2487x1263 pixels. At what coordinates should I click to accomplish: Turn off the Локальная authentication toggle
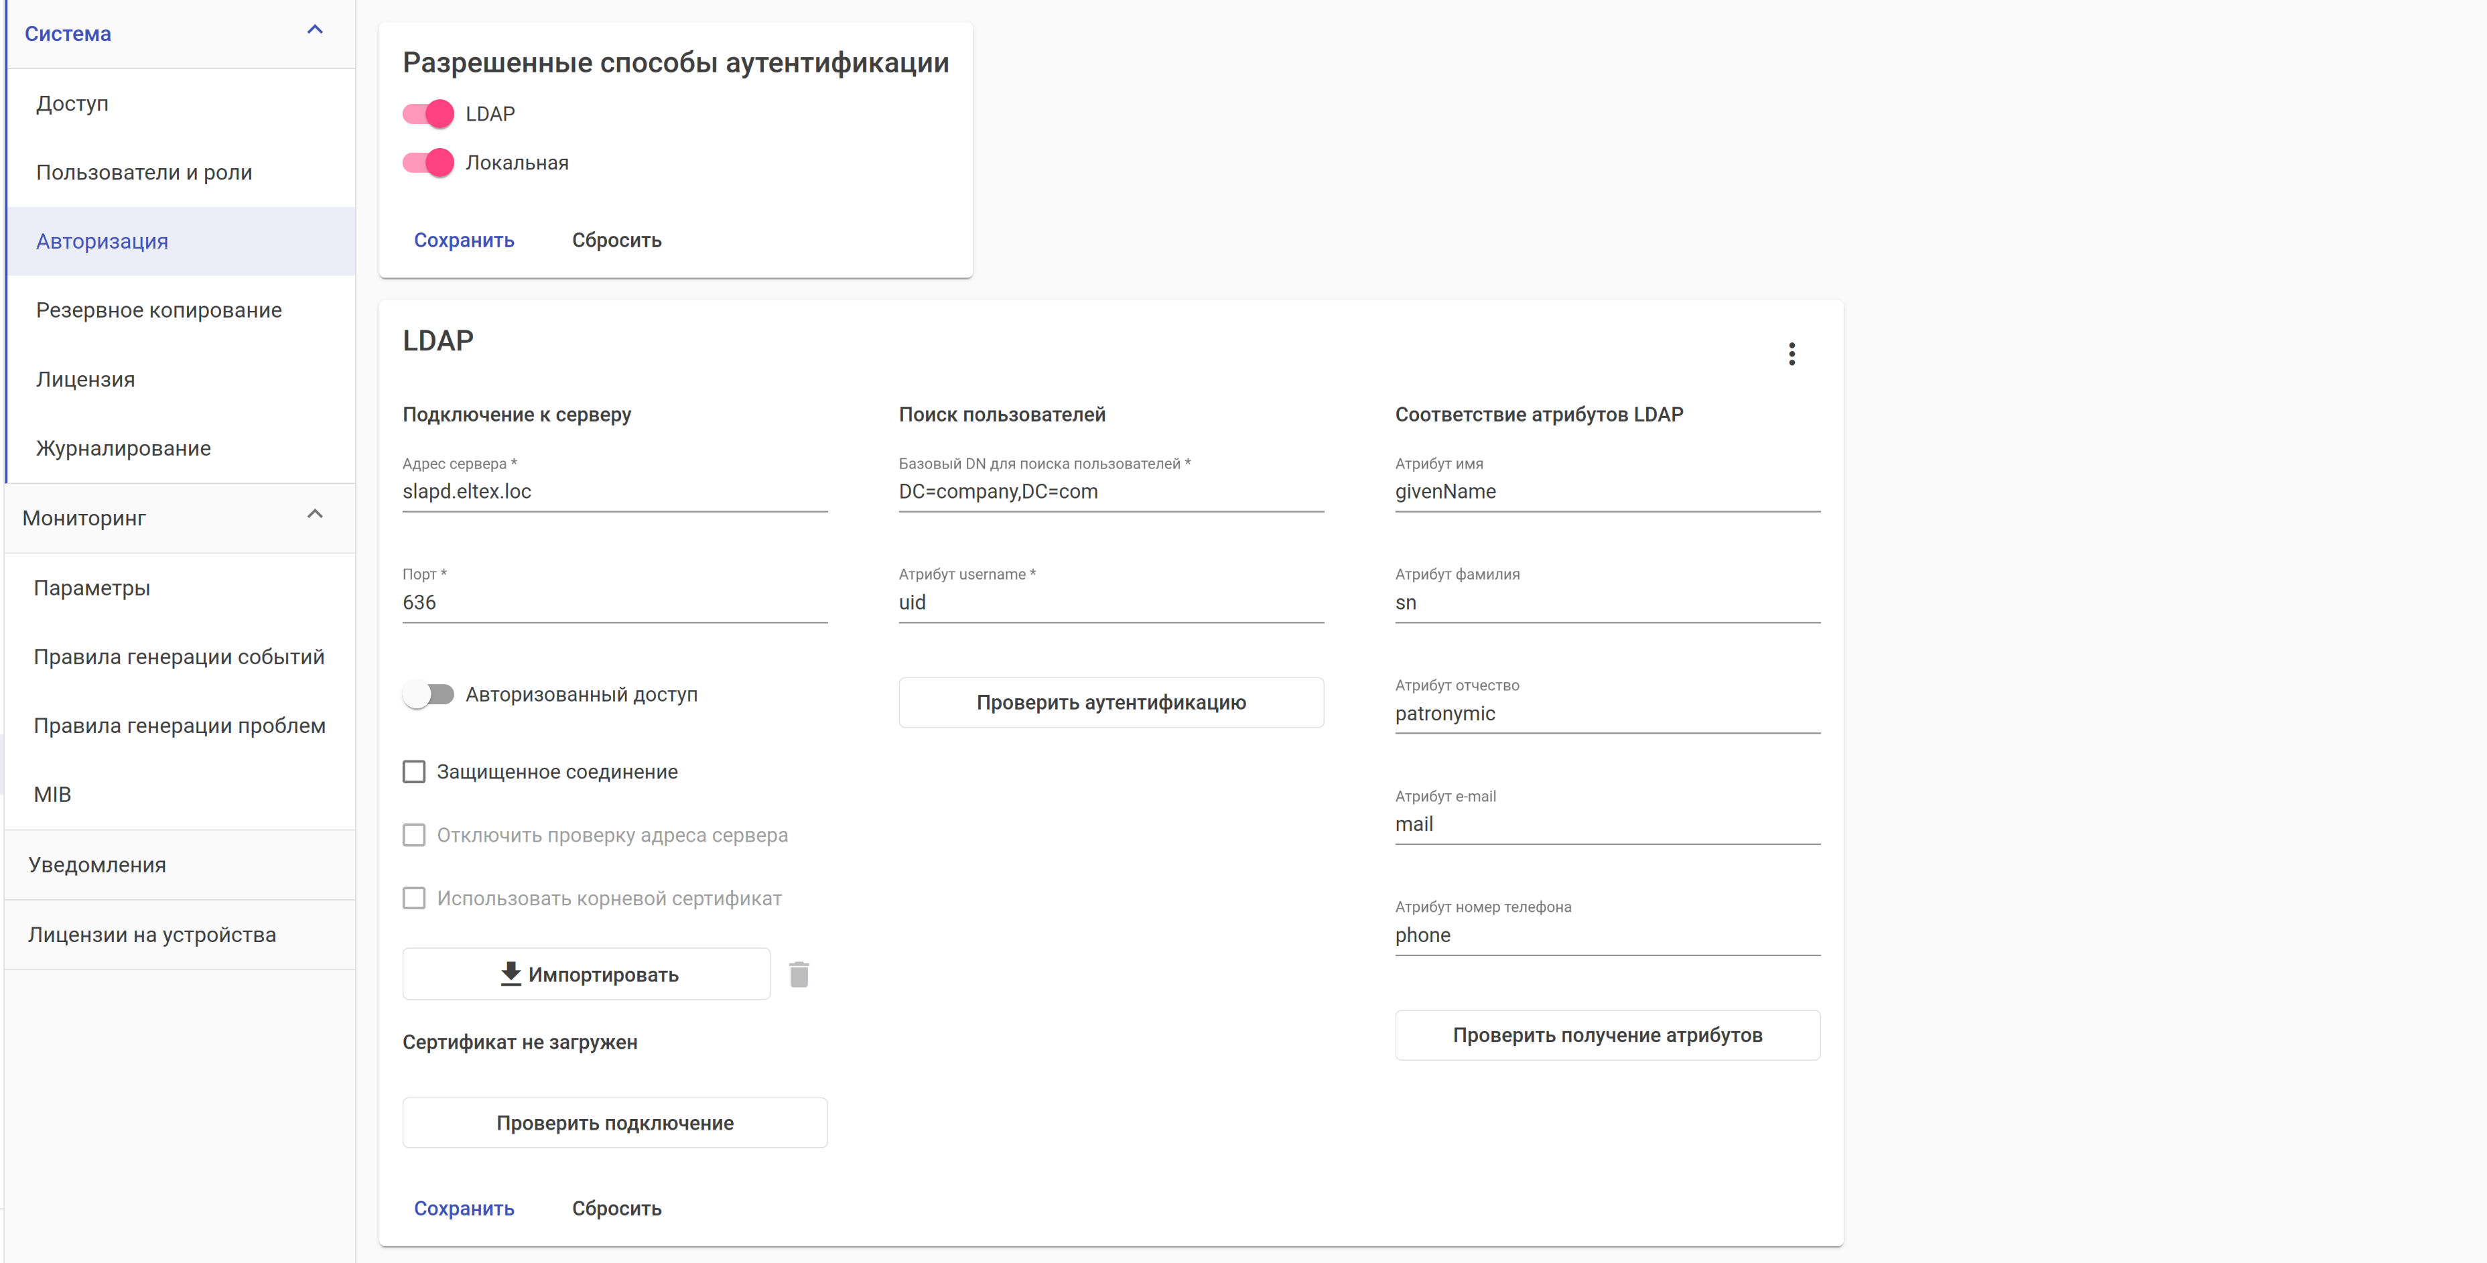[429, 162]
